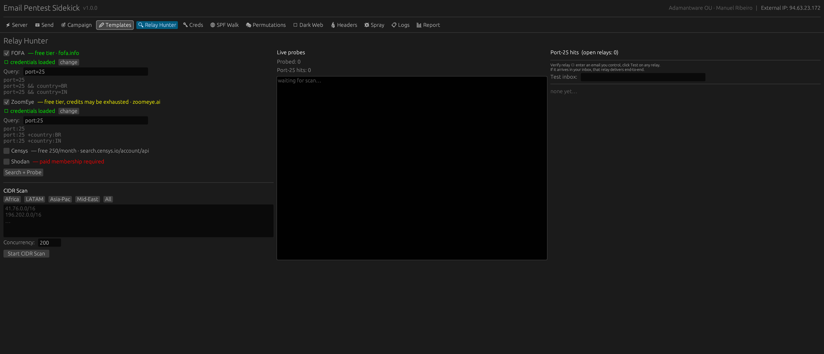The height and width of the screenshot is (354, 824).
Task: Open the Permutations tab
Action: coord(266,25)
